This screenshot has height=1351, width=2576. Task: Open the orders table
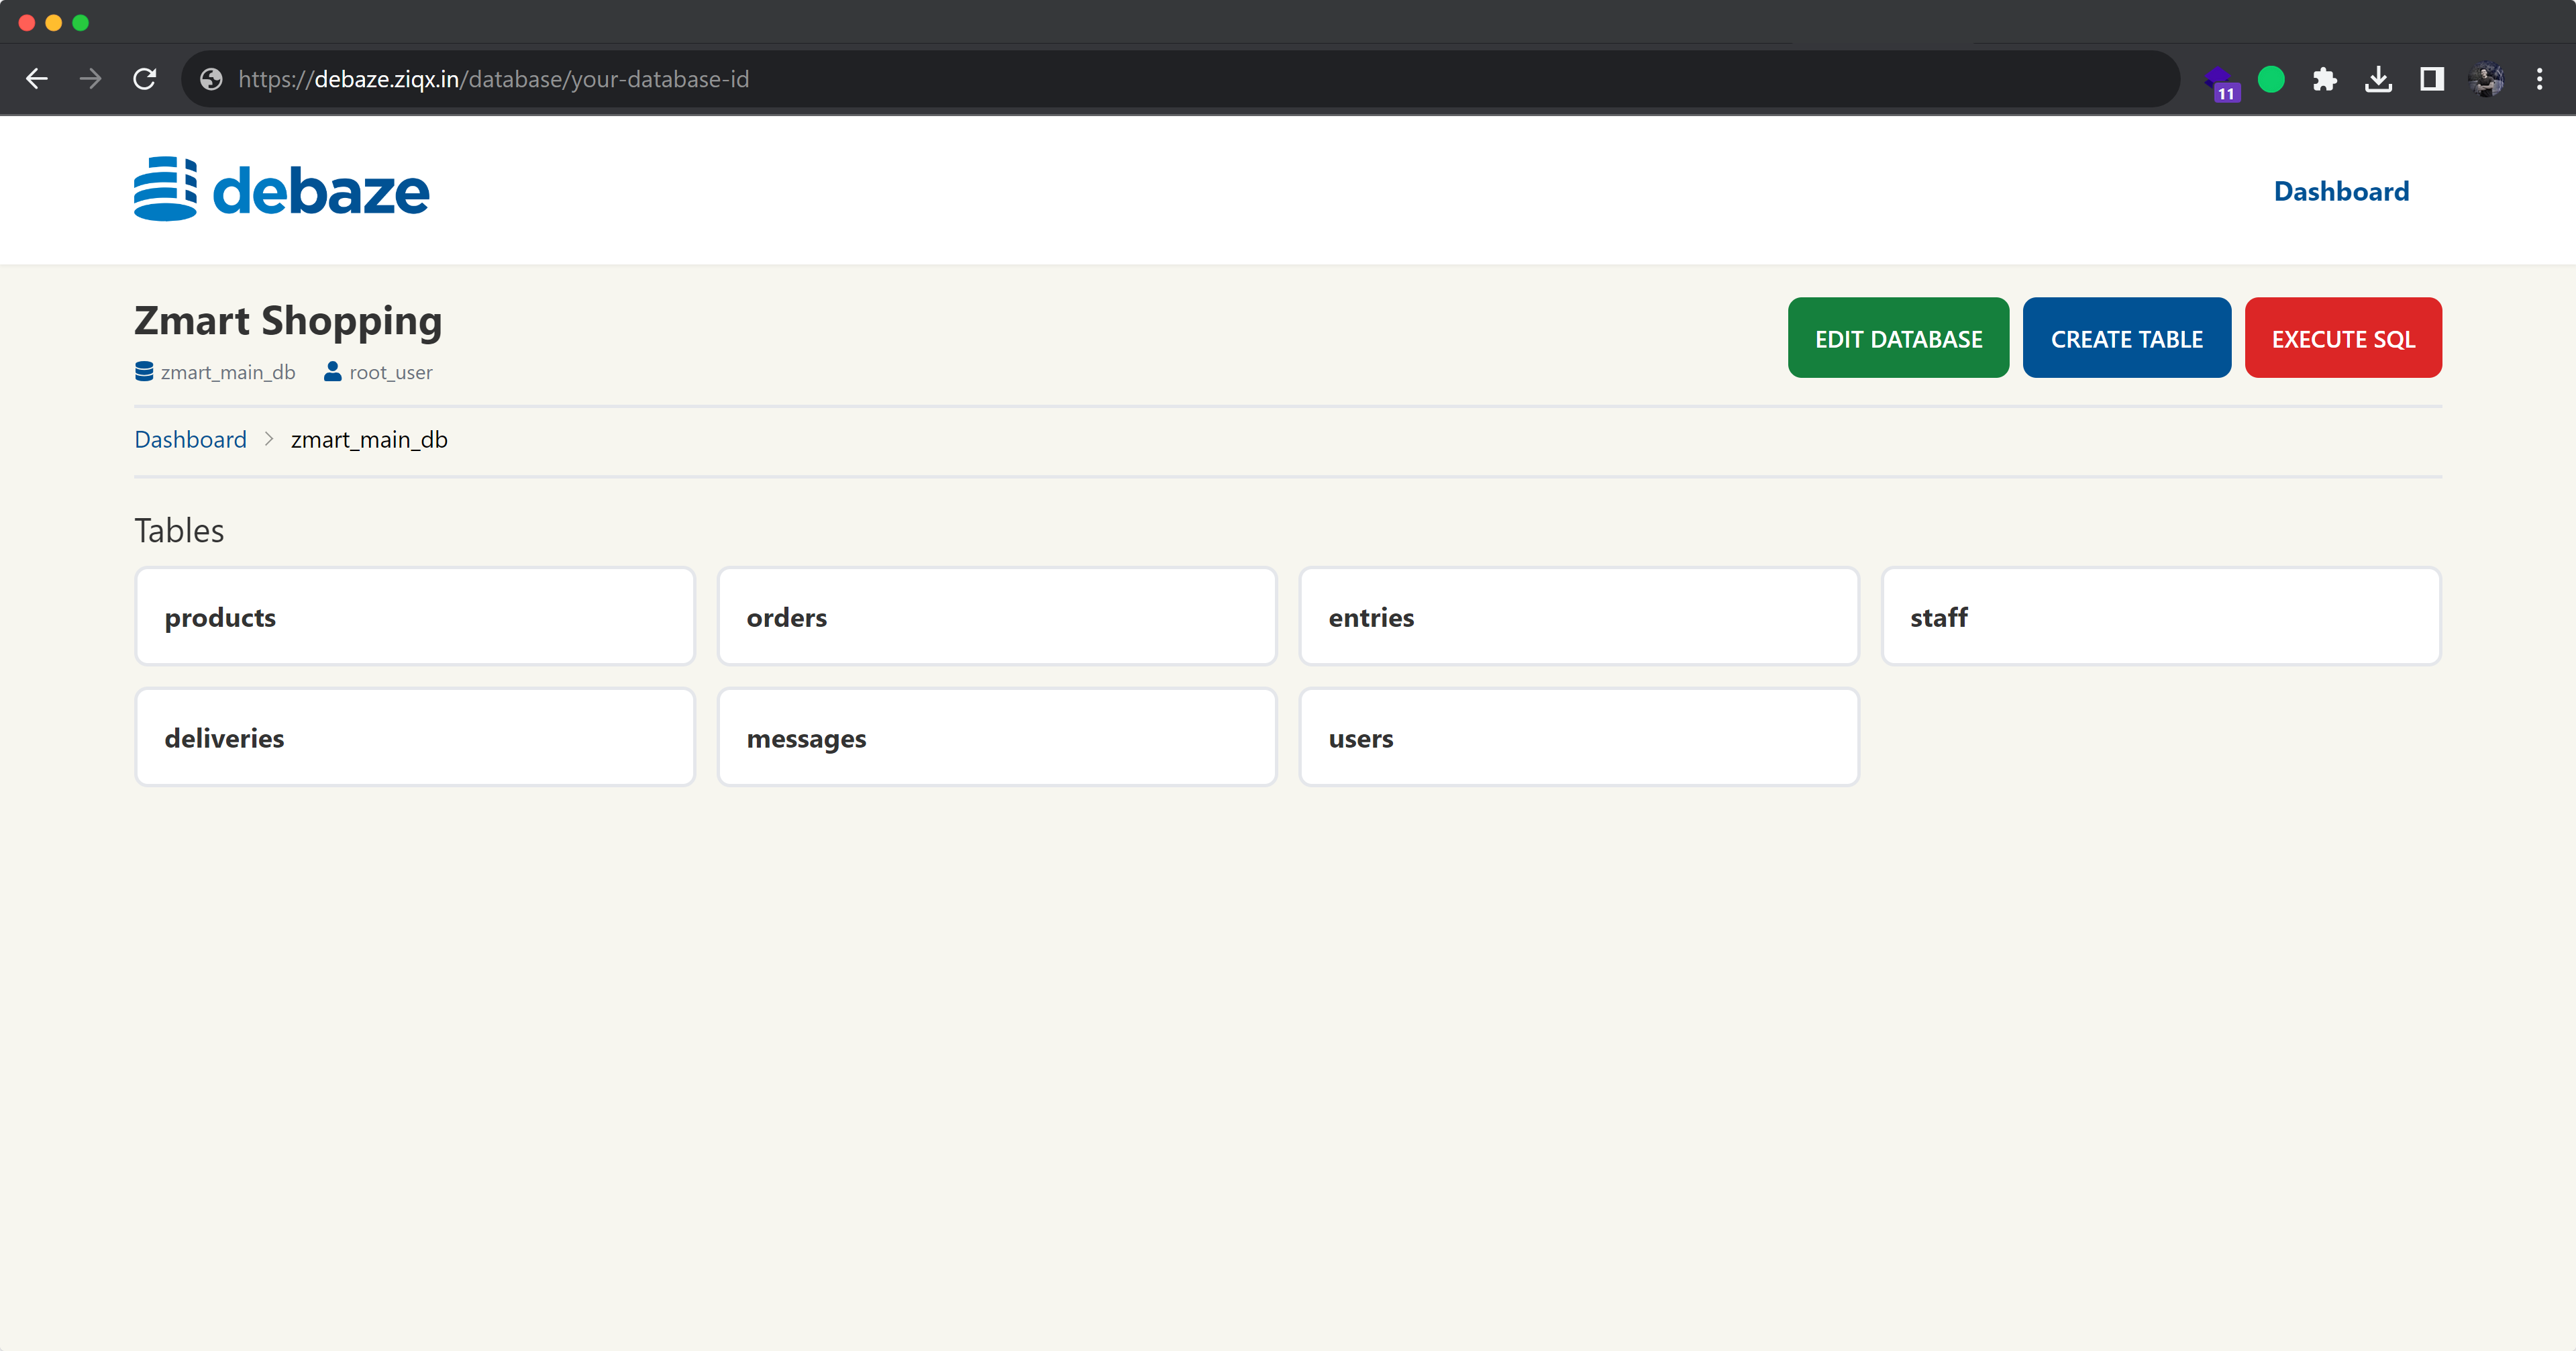click(x=997, y=617)
